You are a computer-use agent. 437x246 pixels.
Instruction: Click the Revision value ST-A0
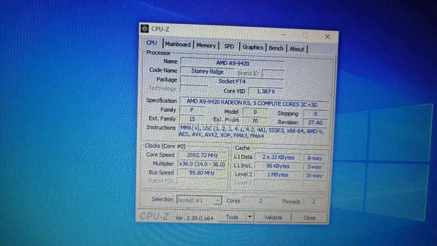pyautogui.click(x=315, y=123)
